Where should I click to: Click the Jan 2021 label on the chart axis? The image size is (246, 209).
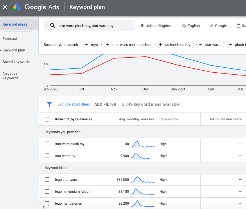pos(178,89)
